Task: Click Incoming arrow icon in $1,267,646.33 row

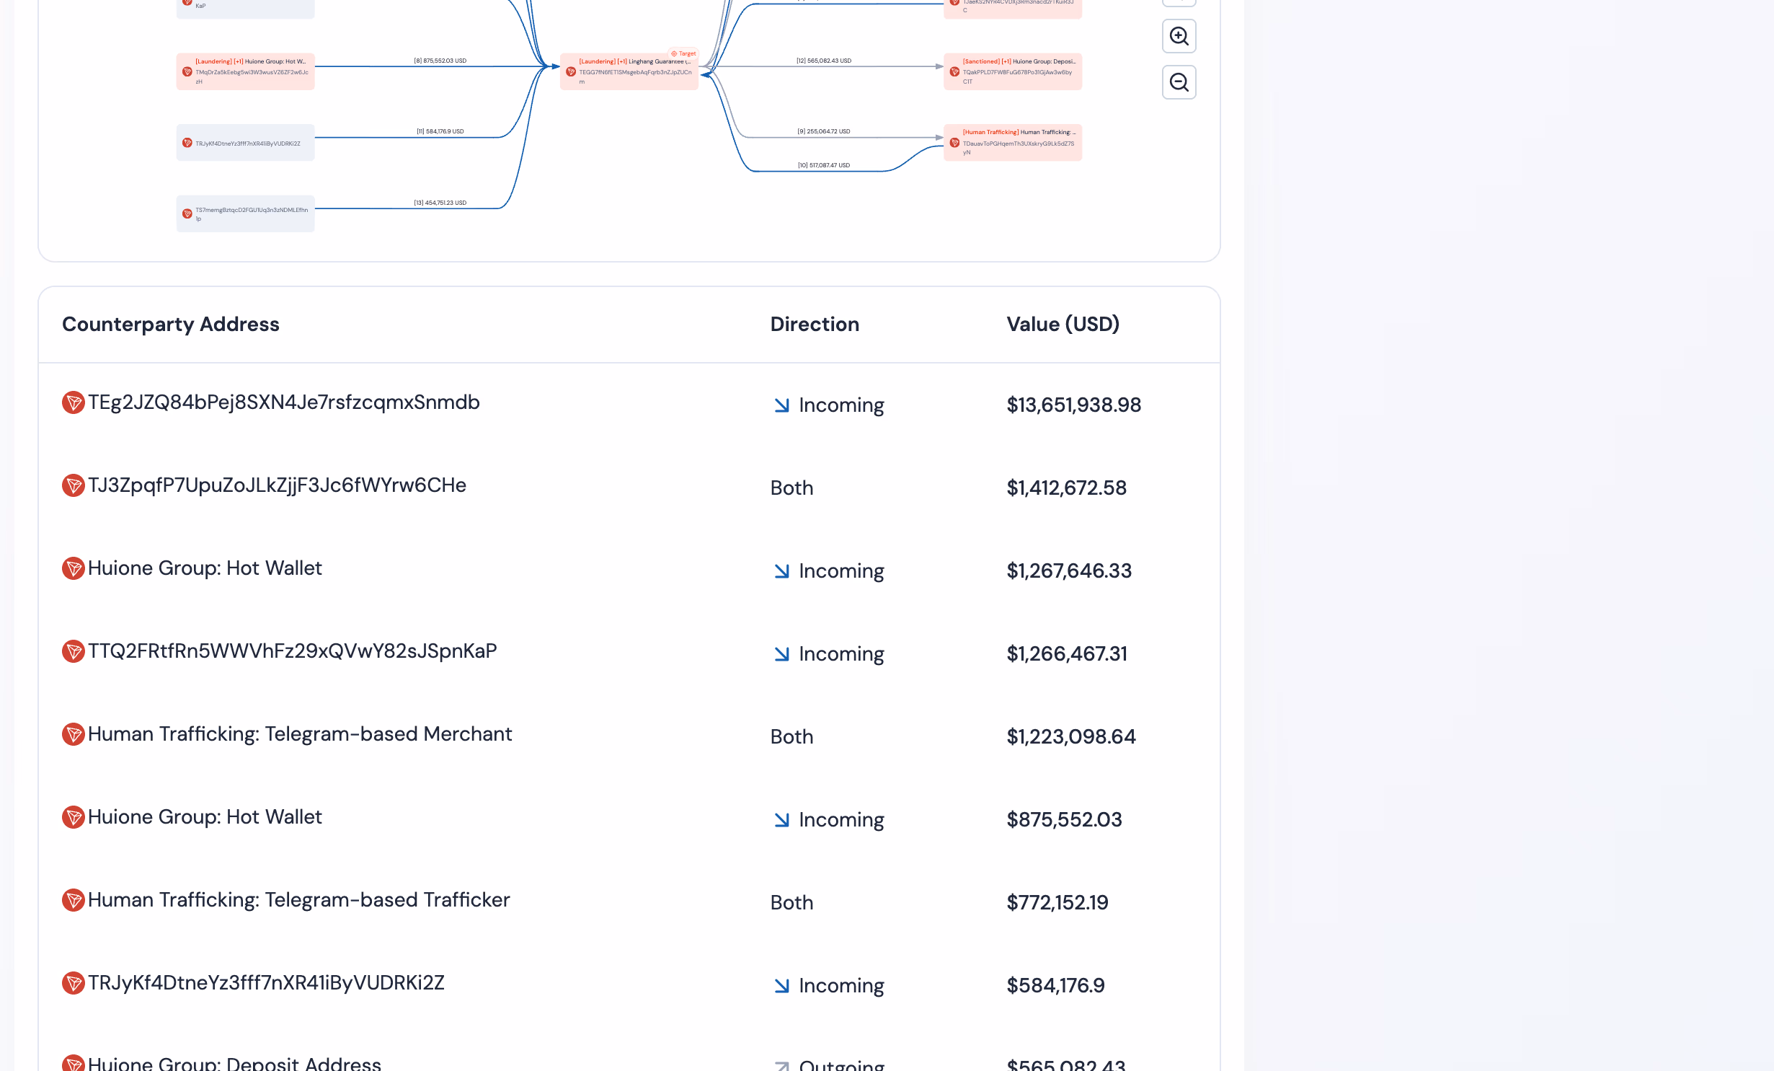Action: [x=781, y=571]
